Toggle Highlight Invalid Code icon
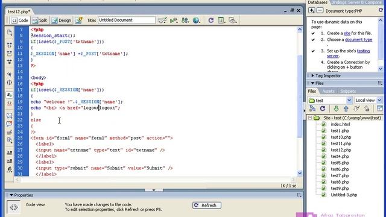Image resolution: width=386 pixels, height=217 pixels. [10, 103]
